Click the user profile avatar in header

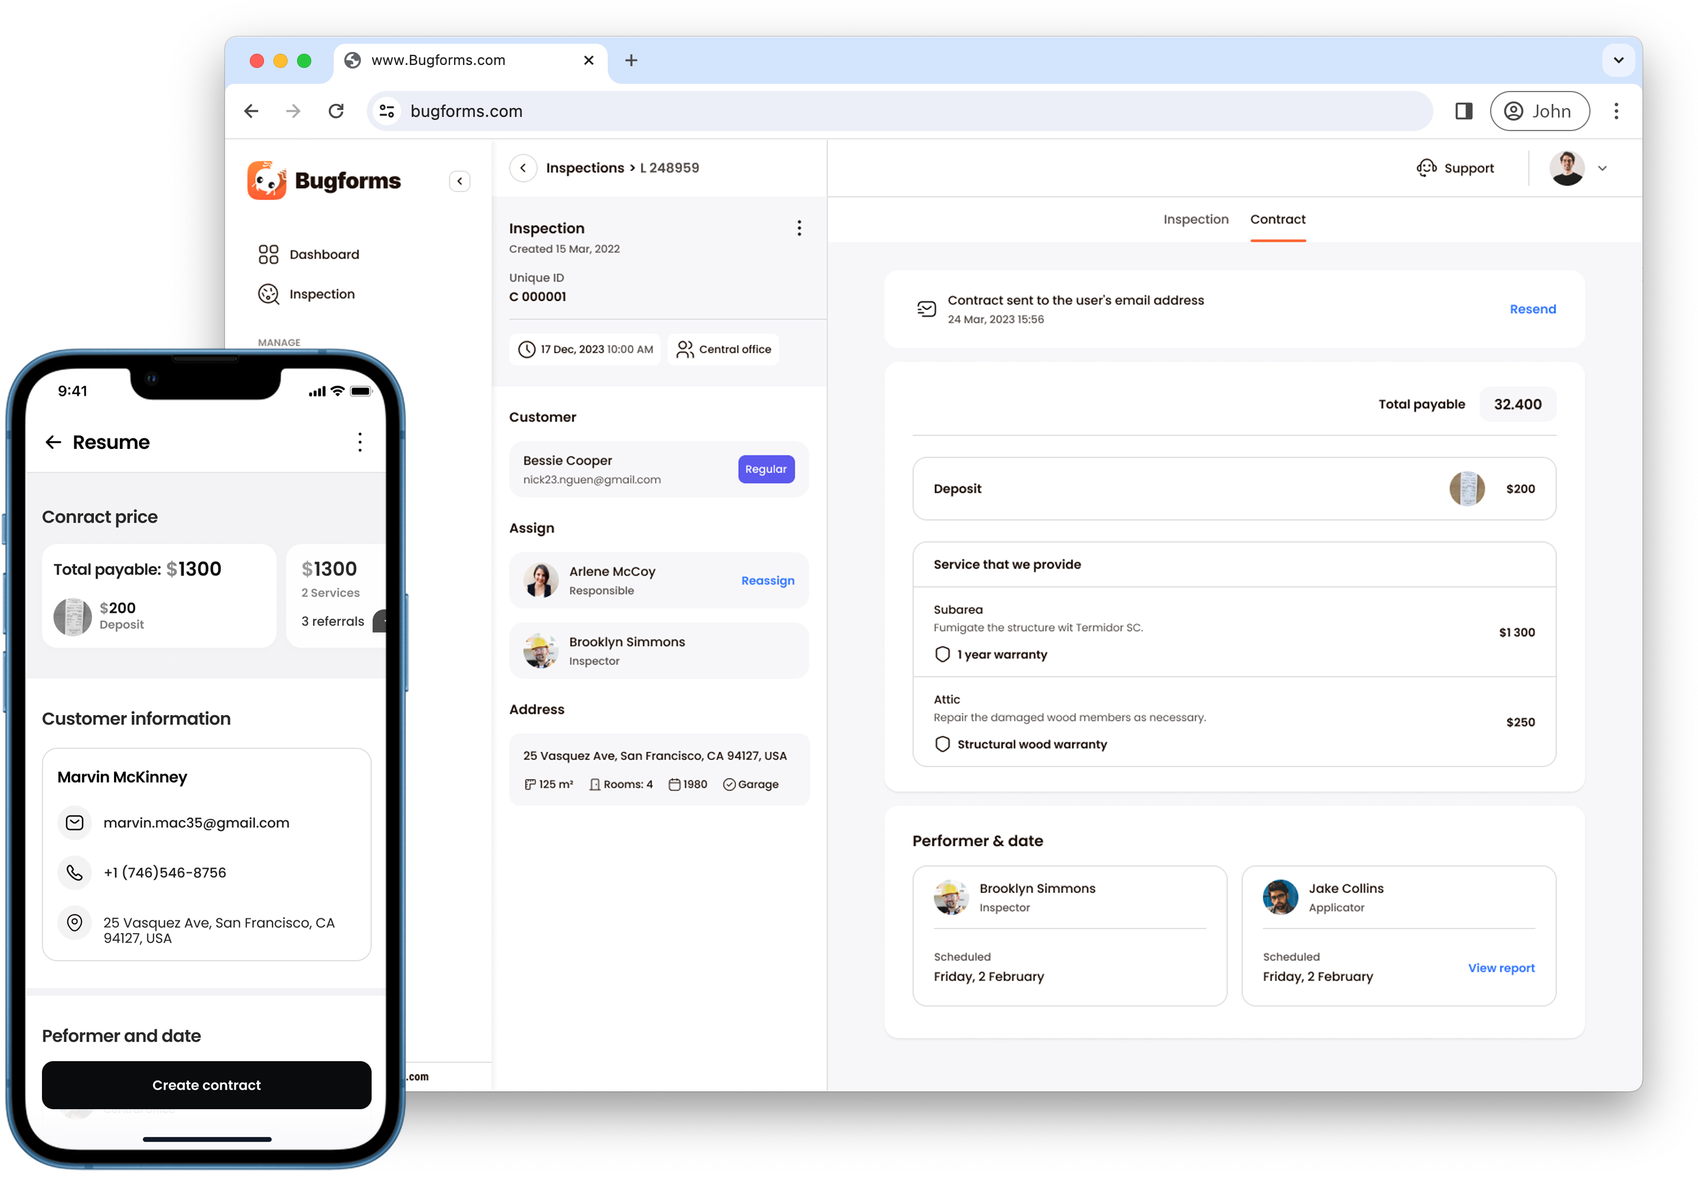(x=1567, y=168)
